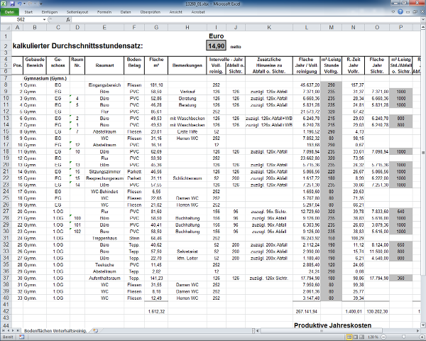Switch to the Einfügen ribbon tab
The height and width of the screenshot is (341, 426).
coord(50,13)
